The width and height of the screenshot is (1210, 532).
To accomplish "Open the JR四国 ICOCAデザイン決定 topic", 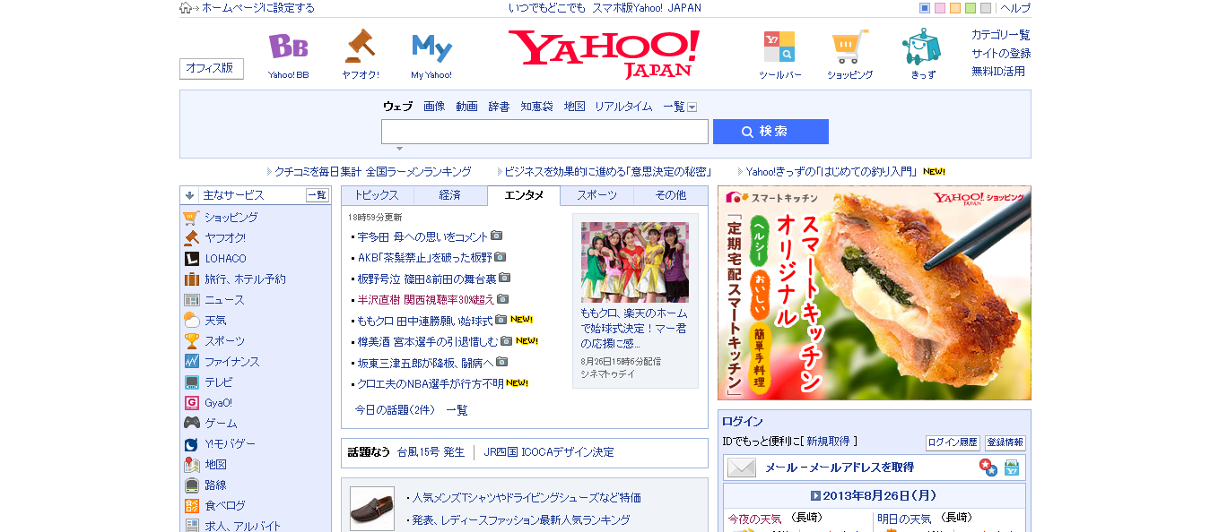I will 549,452.
